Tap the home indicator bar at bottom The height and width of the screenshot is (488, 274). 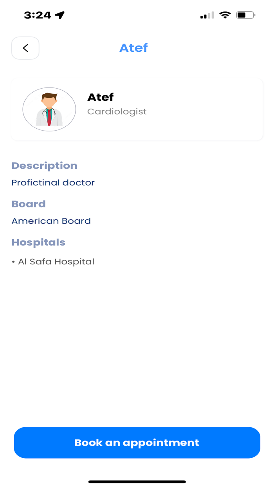click(137, 481)
